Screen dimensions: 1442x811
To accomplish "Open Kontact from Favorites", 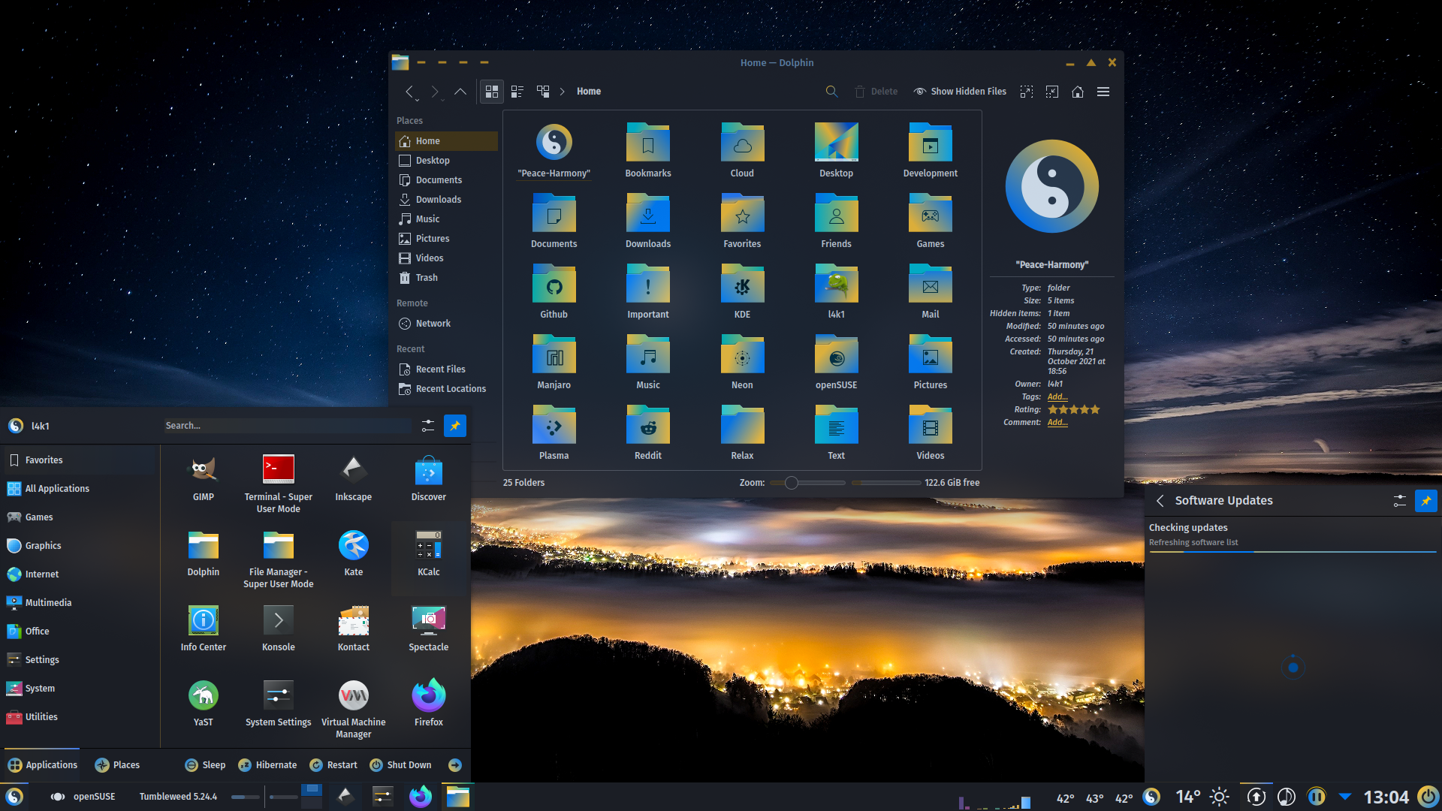I will point(353,629).
